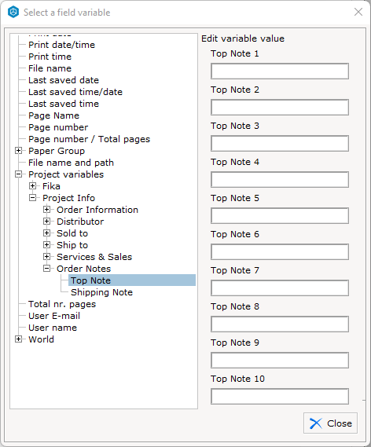The image size is (371, 447).
Task: Expand the Distributor node
Action: coord(46,222)
